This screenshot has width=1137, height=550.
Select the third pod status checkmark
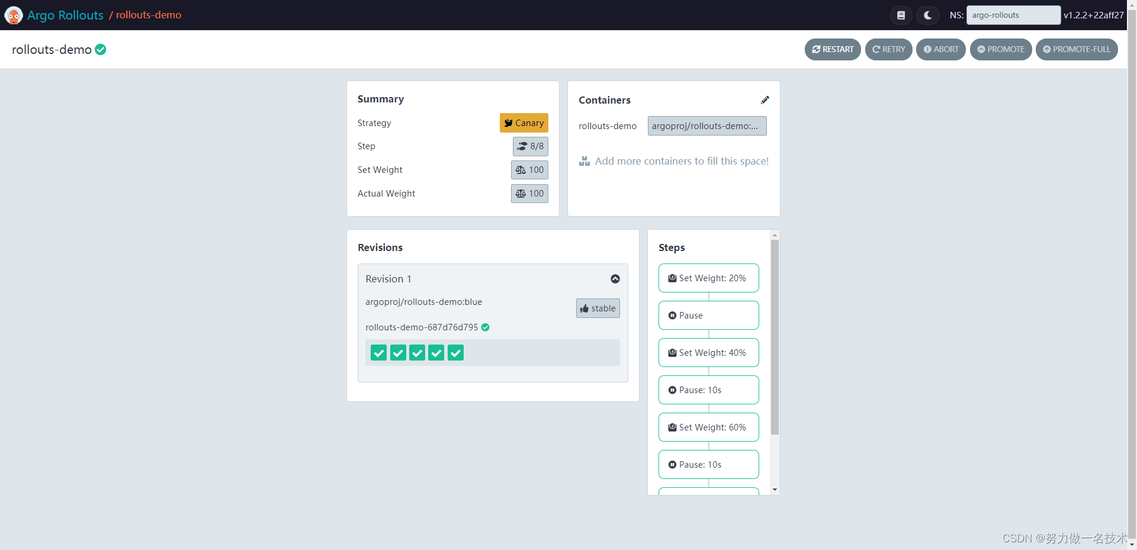417,353
